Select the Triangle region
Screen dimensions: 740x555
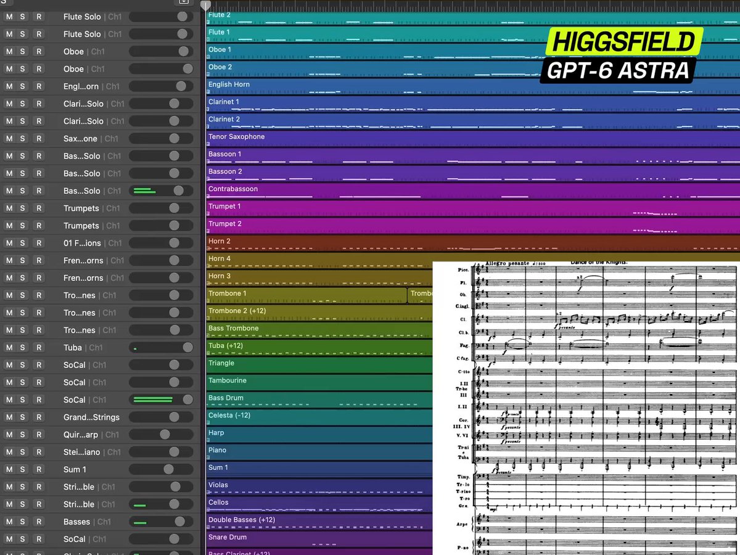[x=319, y=365]
